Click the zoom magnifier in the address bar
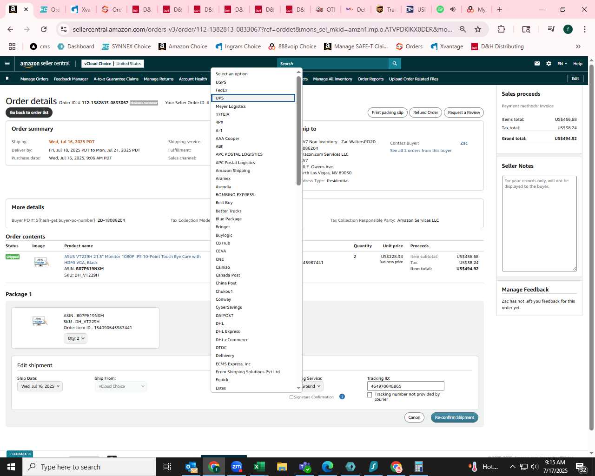The height and width of the screenshot is (476, 595). [463, 29]
